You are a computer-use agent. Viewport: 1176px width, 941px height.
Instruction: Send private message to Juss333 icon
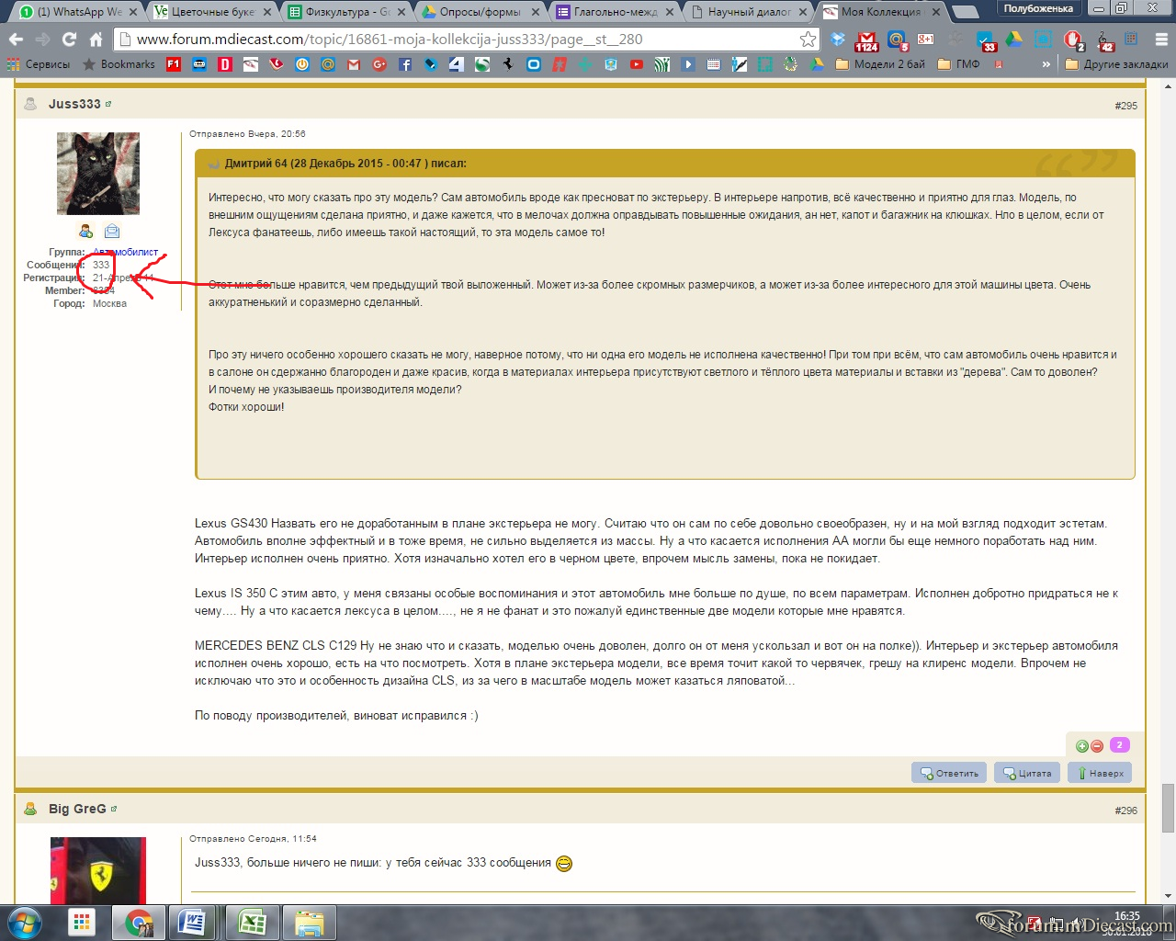coord(112,231)
